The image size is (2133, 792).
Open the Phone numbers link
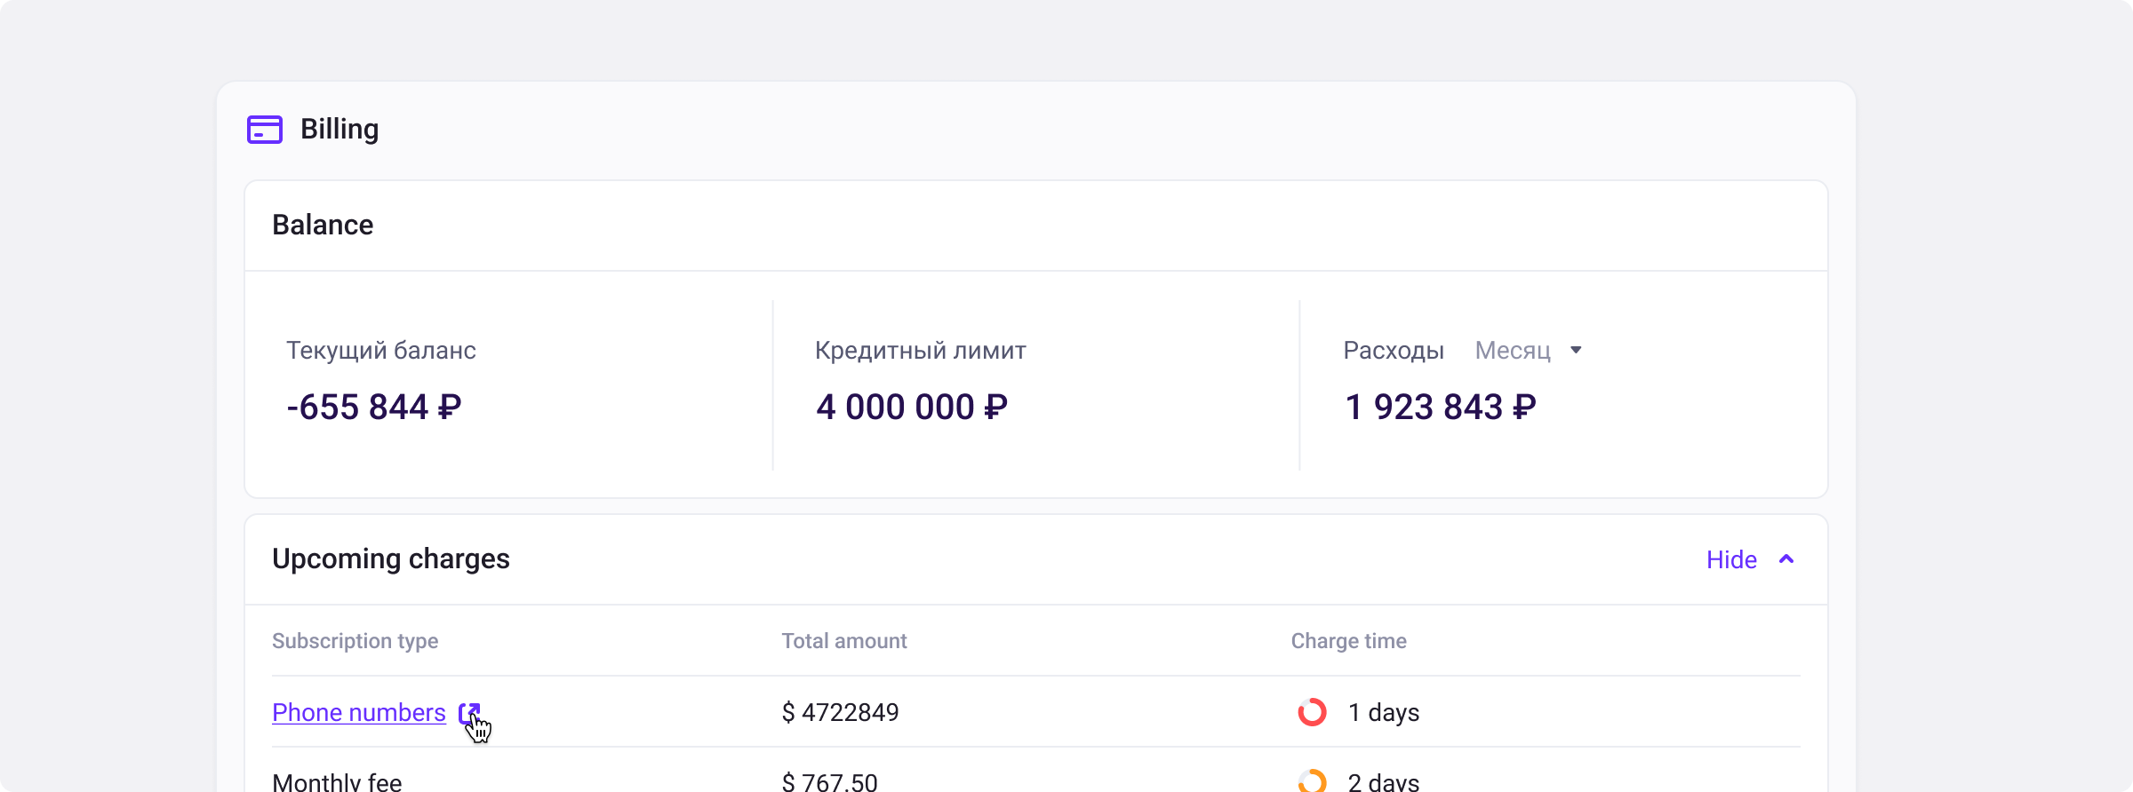[x=358, y=713]
